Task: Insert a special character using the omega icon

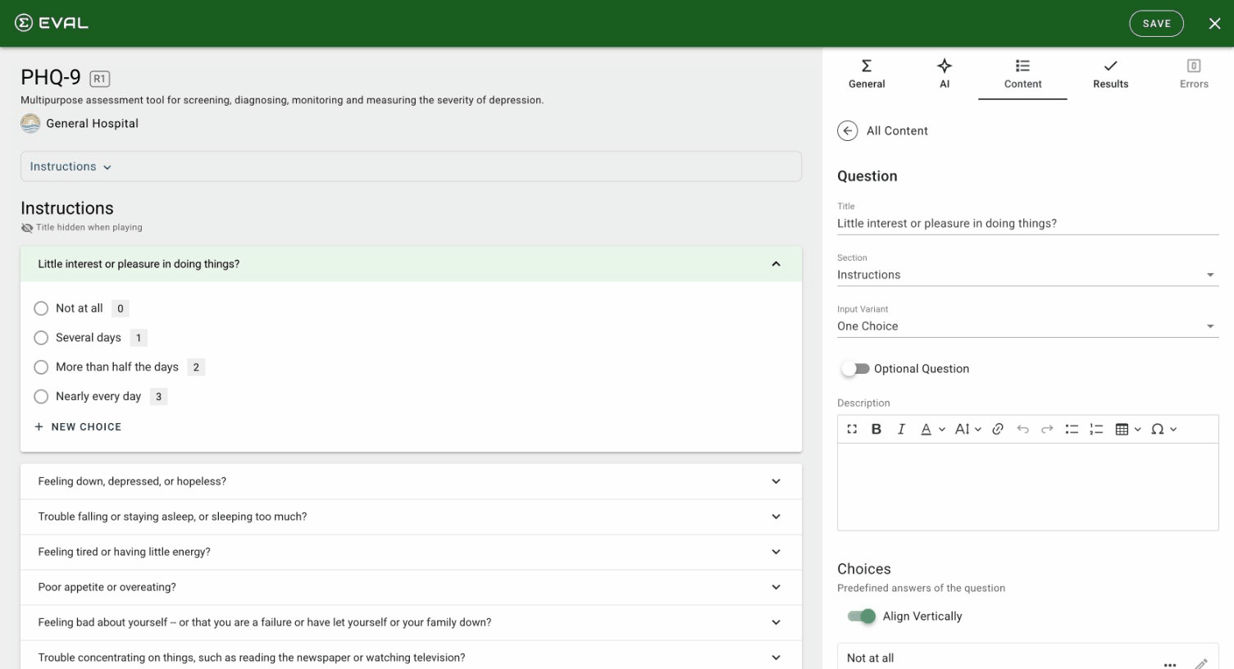Action: [x=1159, y=428]
